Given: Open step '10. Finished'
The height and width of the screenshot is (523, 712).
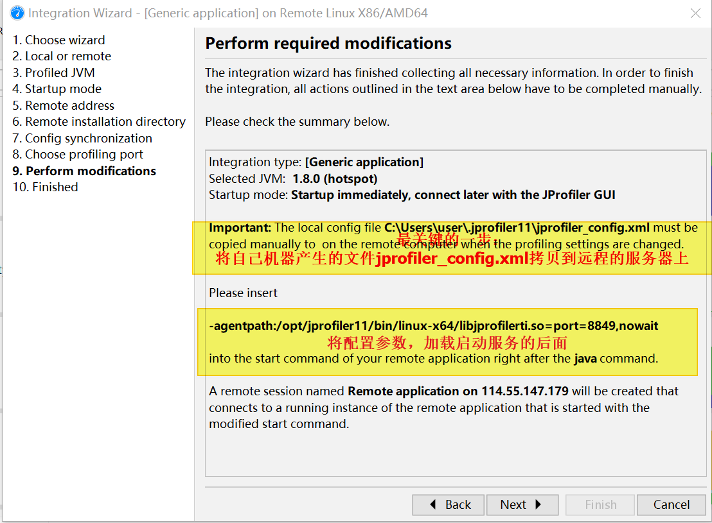Looking at the screenshot, I should click(45, 187).
